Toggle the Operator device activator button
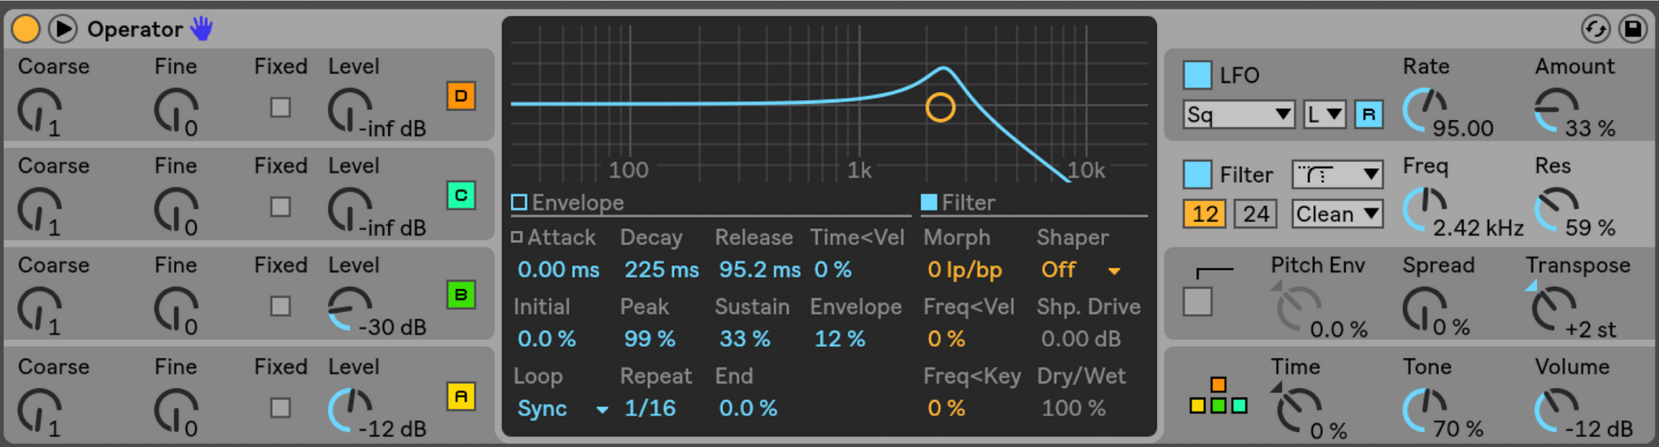Image resolution: width=1659 pixels, height=447 pixels. 26,29
